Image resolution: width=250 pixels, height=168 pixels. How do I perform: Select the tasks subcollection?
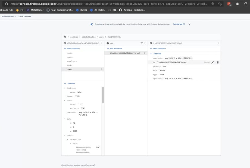tap(83, 65)
